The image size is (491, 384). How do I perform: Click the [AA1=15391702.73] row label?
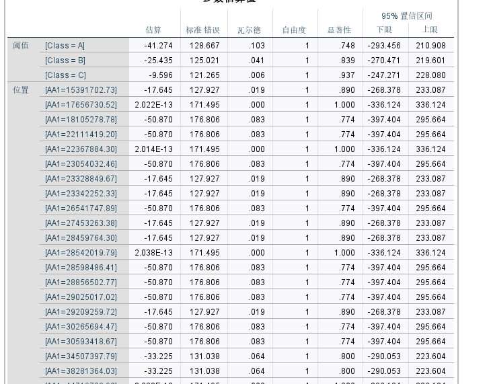coord(81,90)
